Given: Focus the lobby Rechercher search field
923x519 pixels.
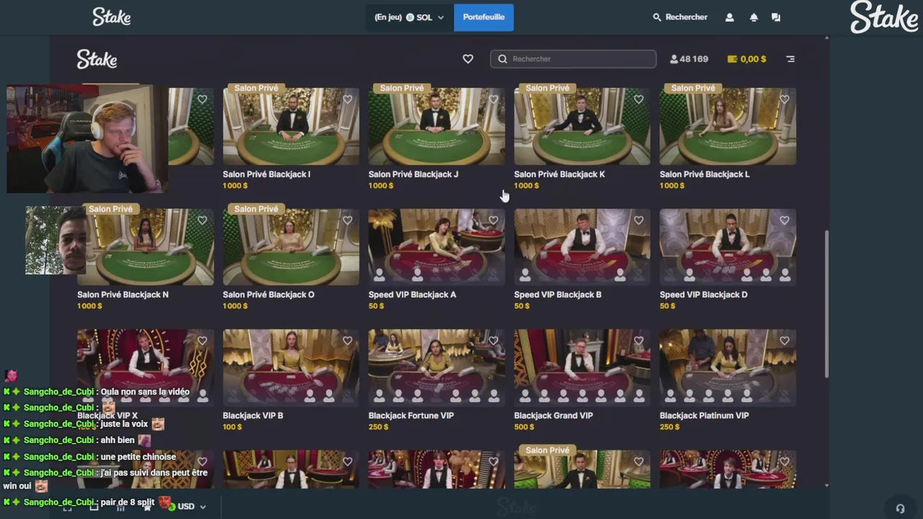Looking at the screenshot, I should click(573, 59).
